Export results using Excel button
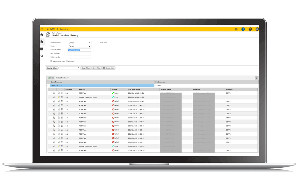 (x=51, y=78)
